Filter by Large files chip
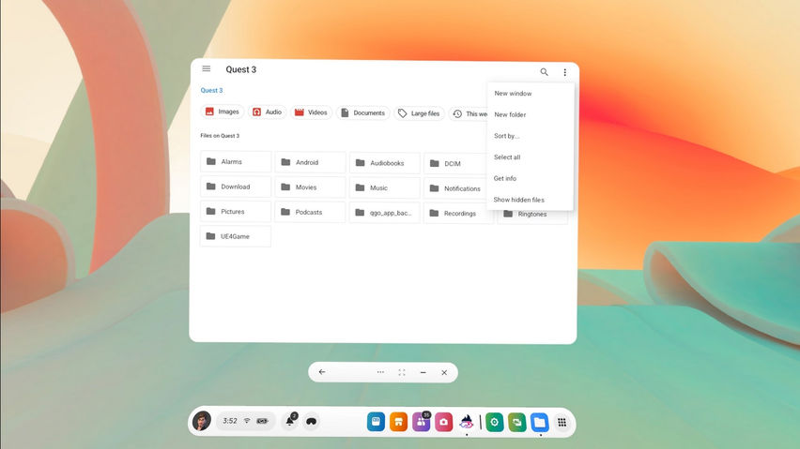 tap(419, 113)
